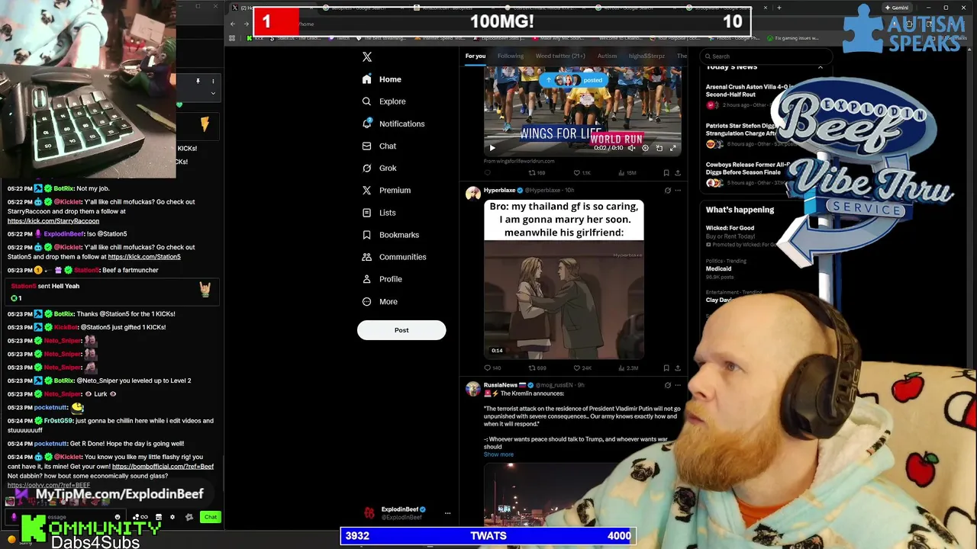Switch to the Following tab
The width and height of the screenshot is (977, 549).
511,56
